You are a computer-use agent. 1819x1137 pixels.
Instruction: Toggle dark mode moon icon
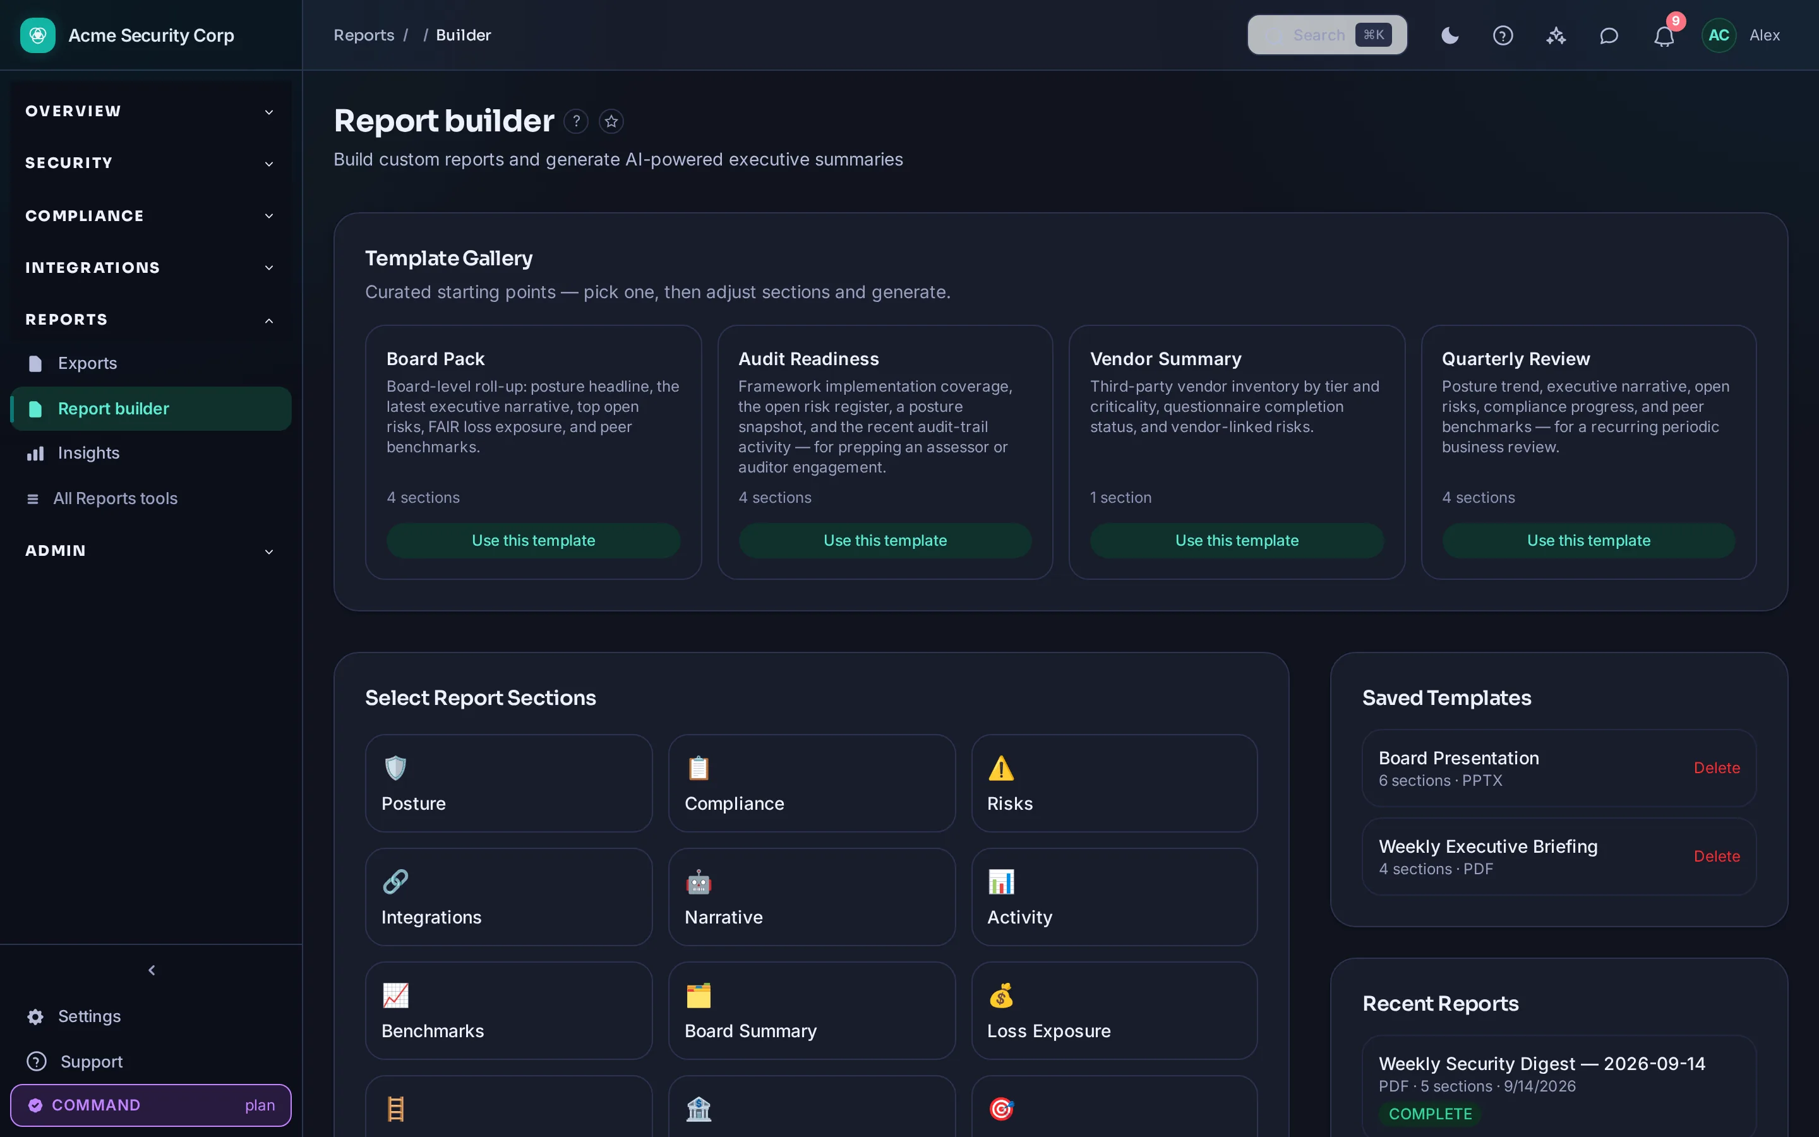click(1450, 35)
